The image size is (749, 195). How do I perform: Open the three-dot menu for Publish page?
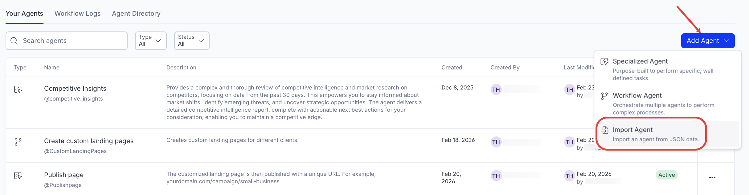pos(712,177)
